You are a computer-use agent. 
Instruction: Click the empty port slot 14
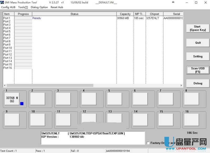(x=140, y=120)
